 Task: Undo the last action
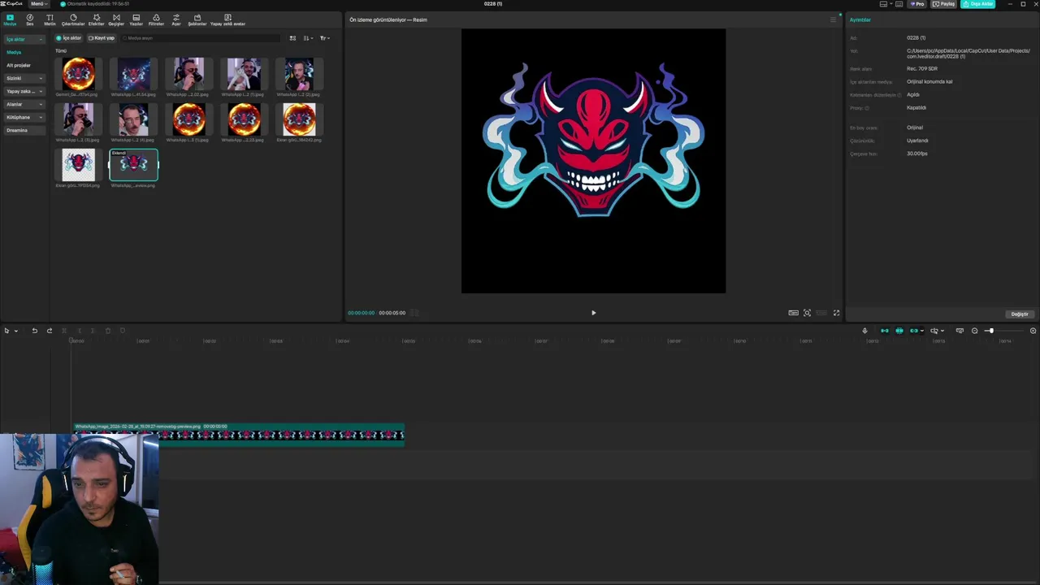34,331
